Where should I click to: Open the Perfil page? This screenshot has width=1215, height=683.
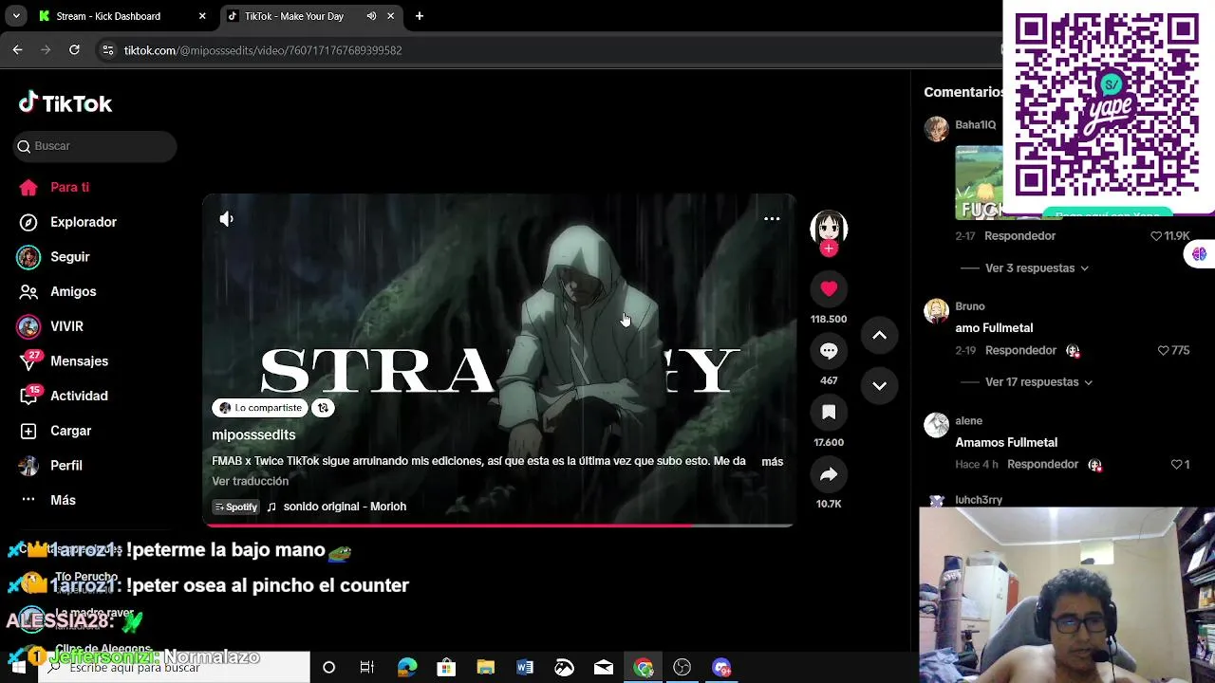point(50,466)
